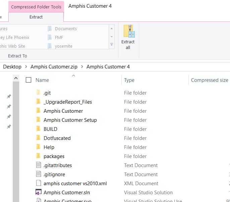Image resolution: width=230 pixels, height=202 pixels.
Task: Choose the Documents extract destination
Action: (x=62, y=29)
